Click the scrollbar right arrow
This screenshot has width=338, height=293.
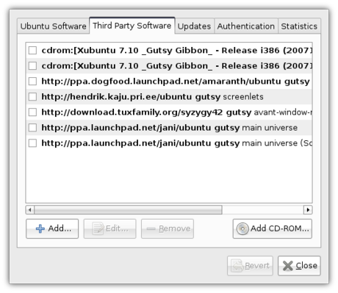point(308,210)
